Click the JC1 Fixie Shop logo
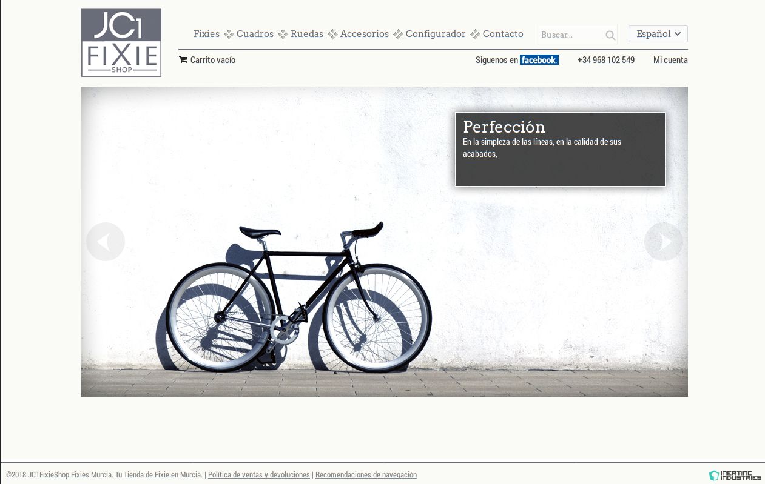Screen dimensions: 765x484 [x=121, y=42]
